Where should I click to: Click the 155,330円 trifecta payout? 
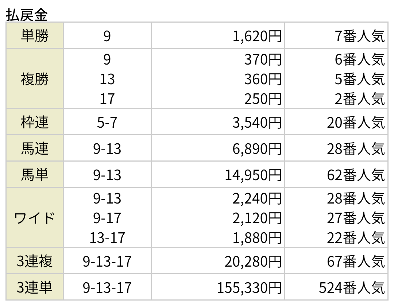pos(249,288)
